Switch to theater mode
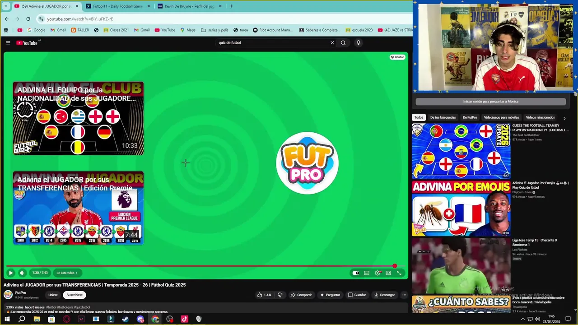578x325 pixels. [388, 273]
